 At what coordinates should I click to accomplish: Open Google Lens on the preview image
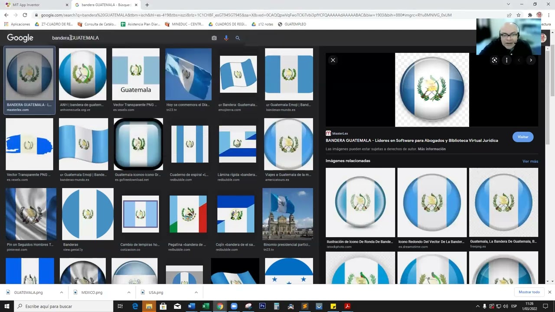(494, 60)
